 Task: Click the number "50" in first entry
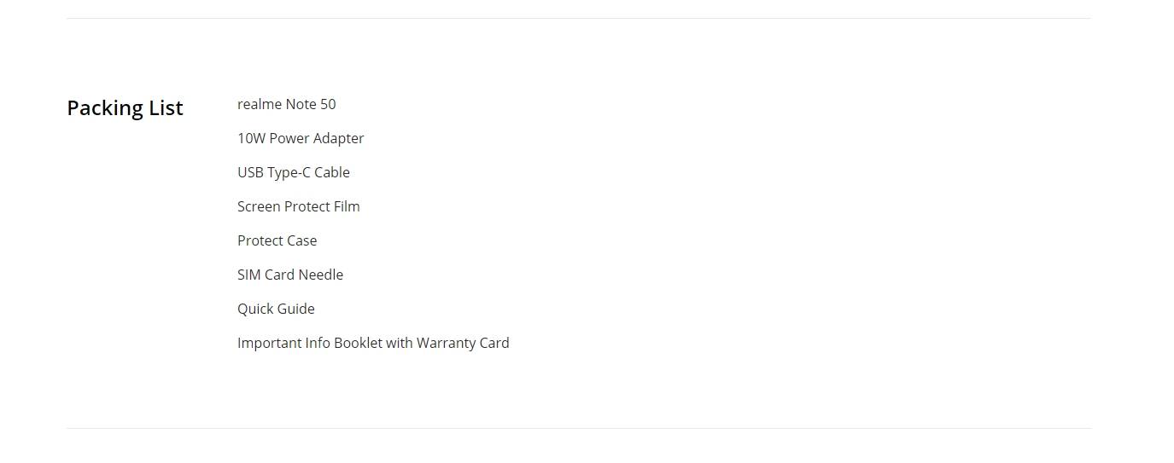[328, 104]
